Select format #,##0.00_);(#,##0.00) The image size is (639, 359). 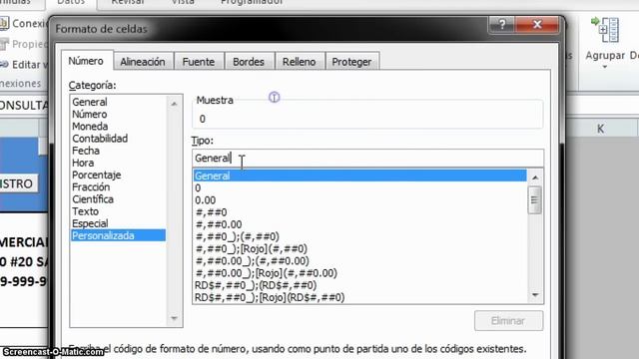(359, 261)
